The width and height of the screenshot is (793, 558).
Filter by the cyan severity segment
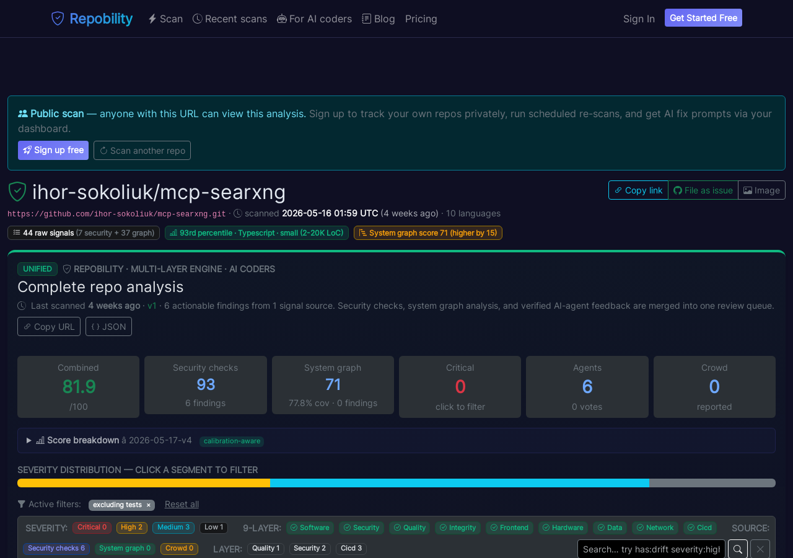460,483
